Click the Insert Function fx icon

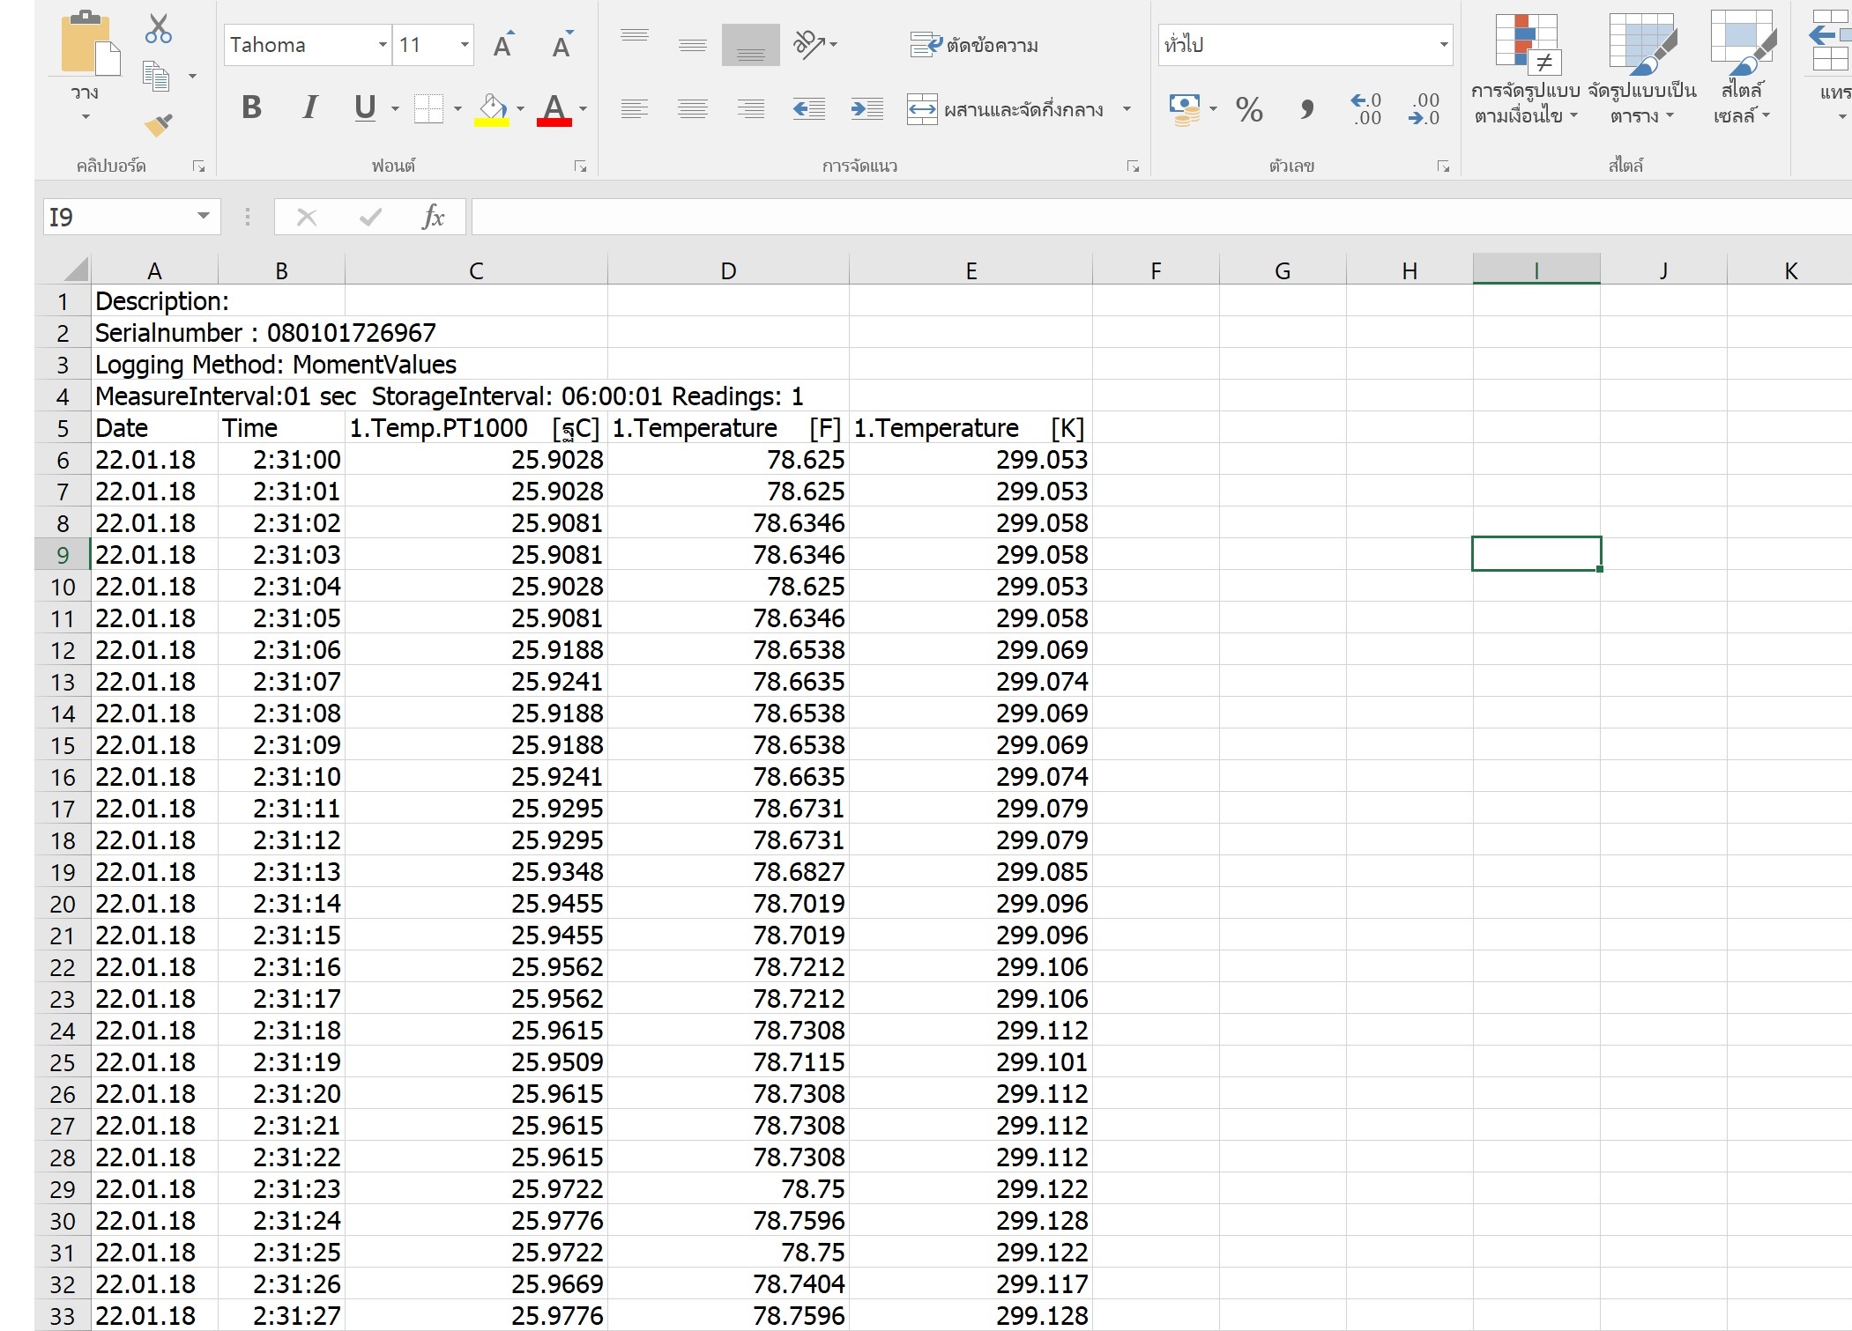433,217
